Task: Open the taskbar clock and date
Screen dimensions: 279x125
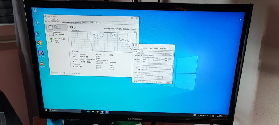Action: pos(220,116)
